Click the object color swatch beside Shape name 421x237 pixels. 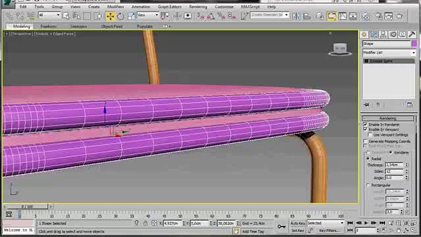pos(414,43)
